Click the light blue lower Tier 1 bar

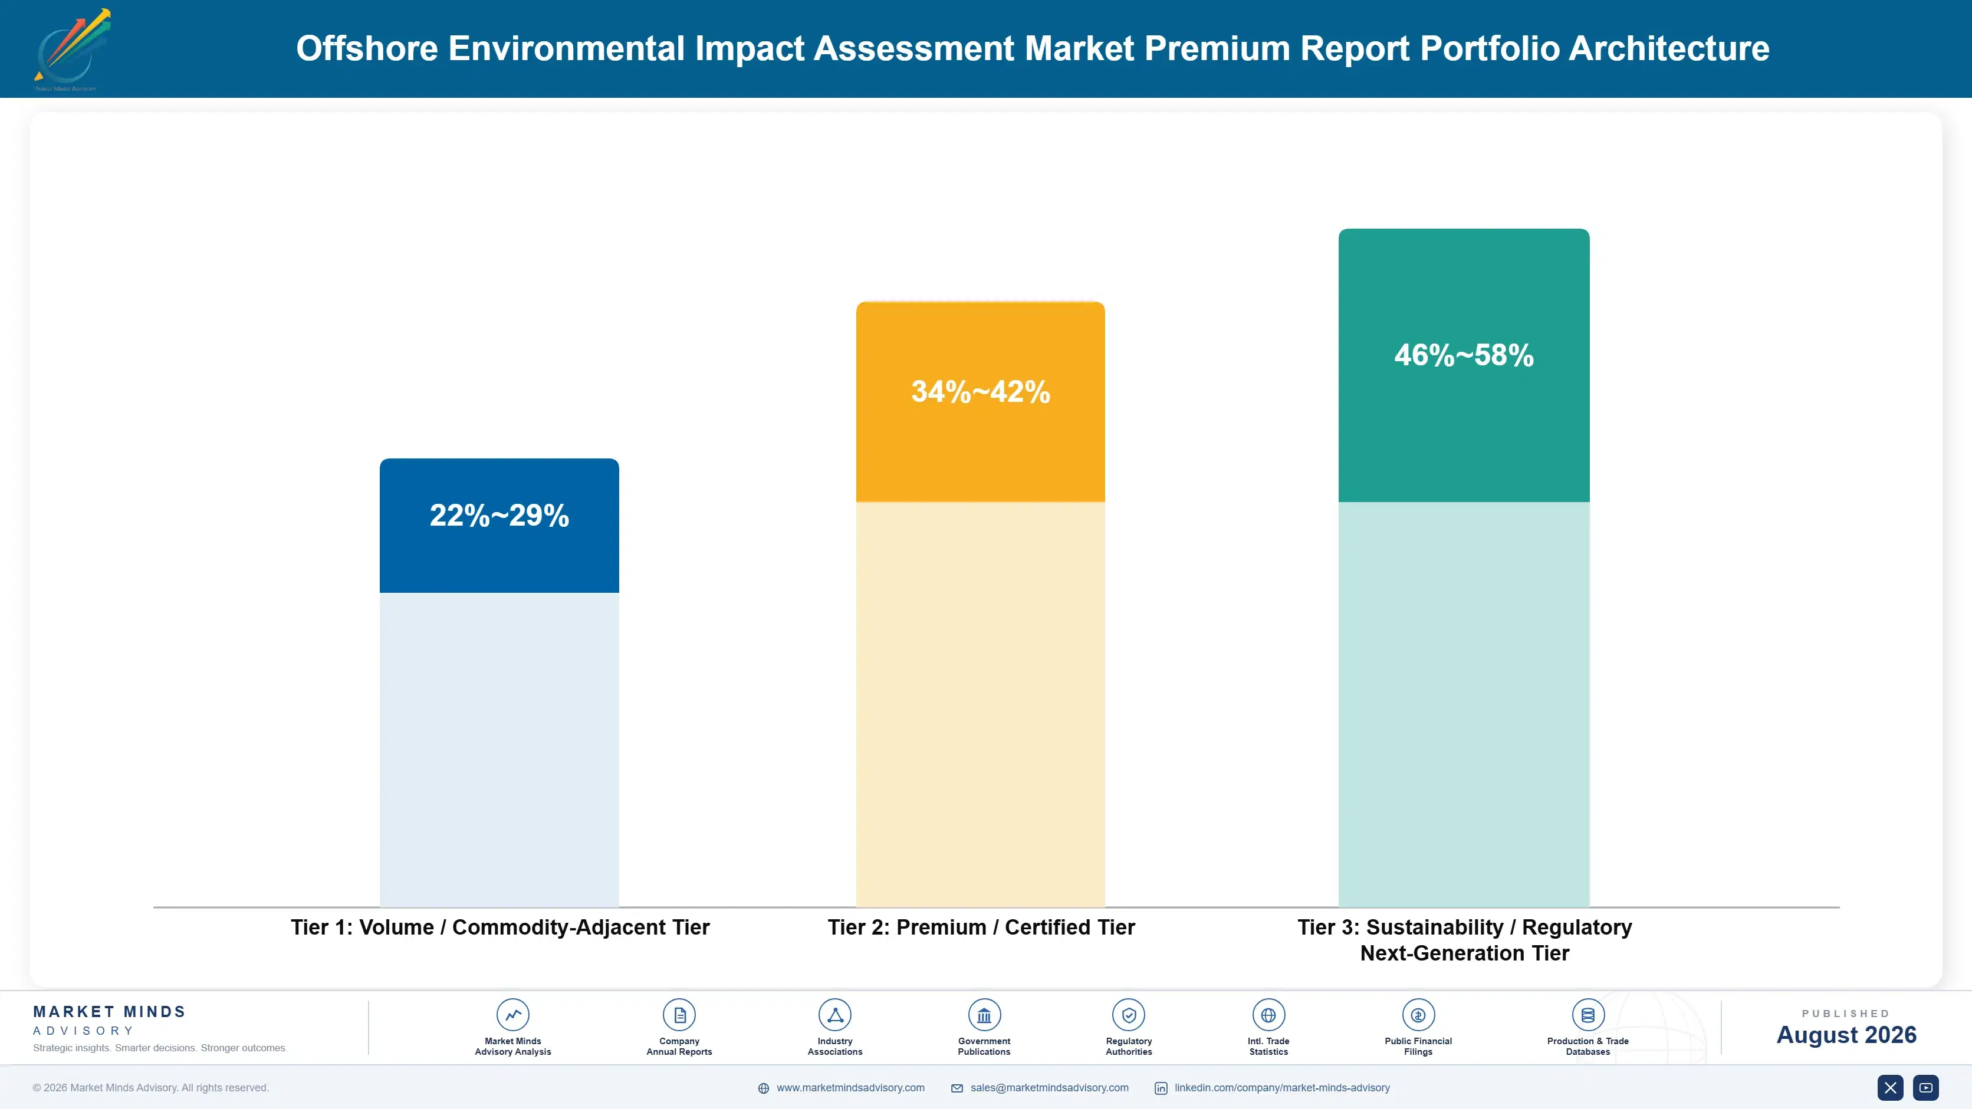[x=499, y=750]
